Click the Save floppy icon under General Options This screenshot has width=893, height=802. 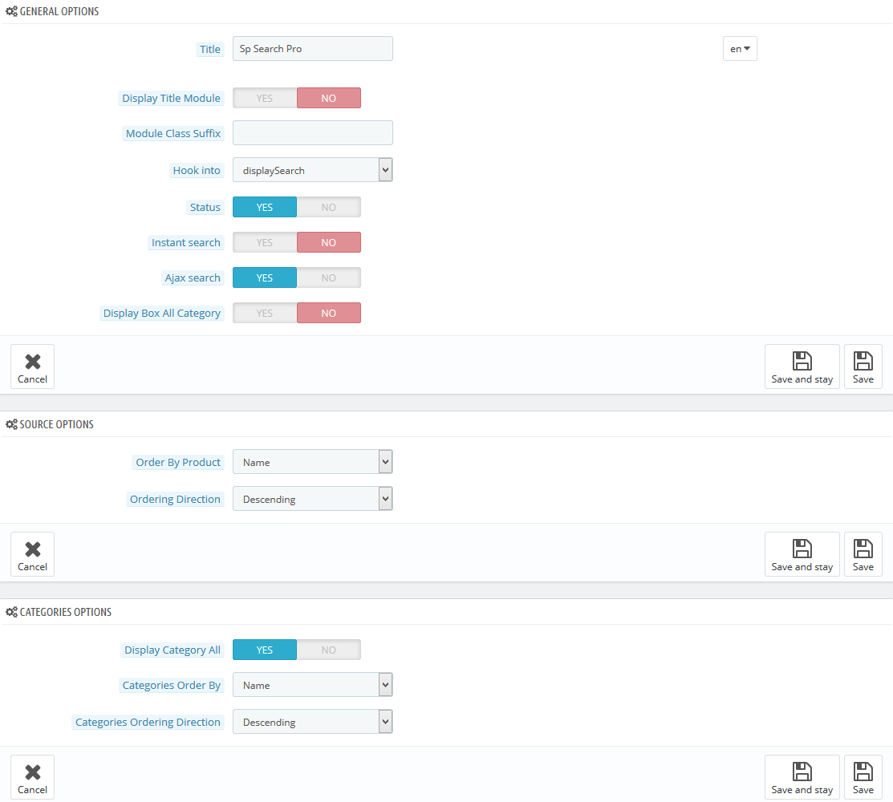[x=863, y=361]
